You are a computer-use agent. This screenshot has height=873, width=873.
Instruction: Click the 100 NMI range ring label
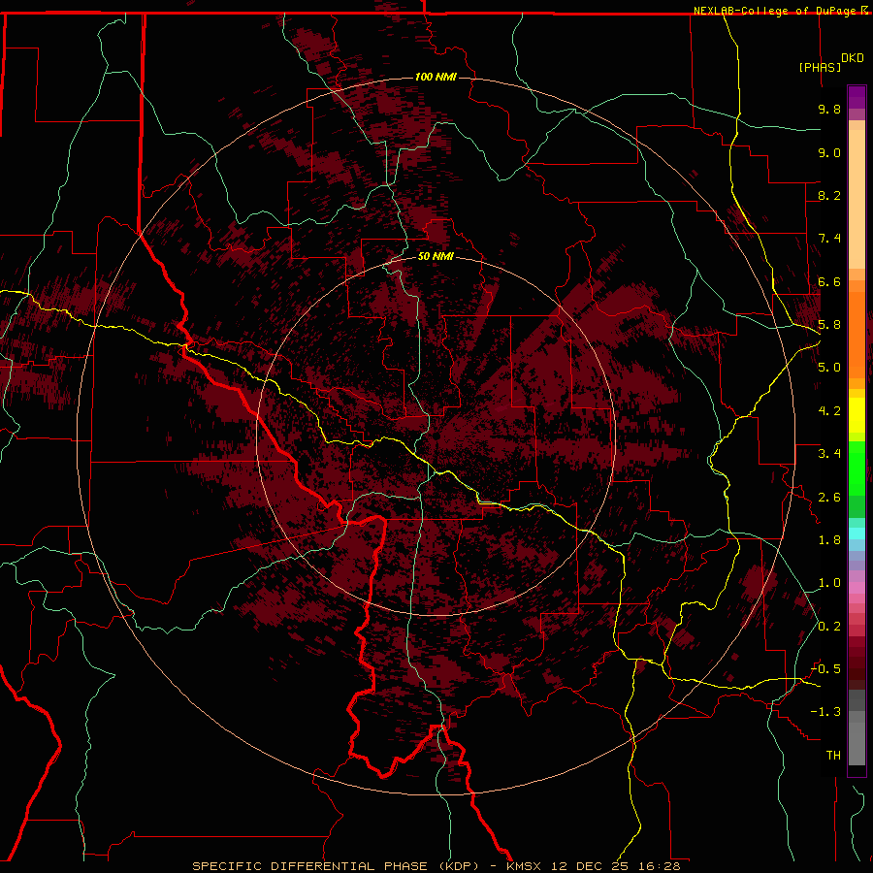point(436,77)
